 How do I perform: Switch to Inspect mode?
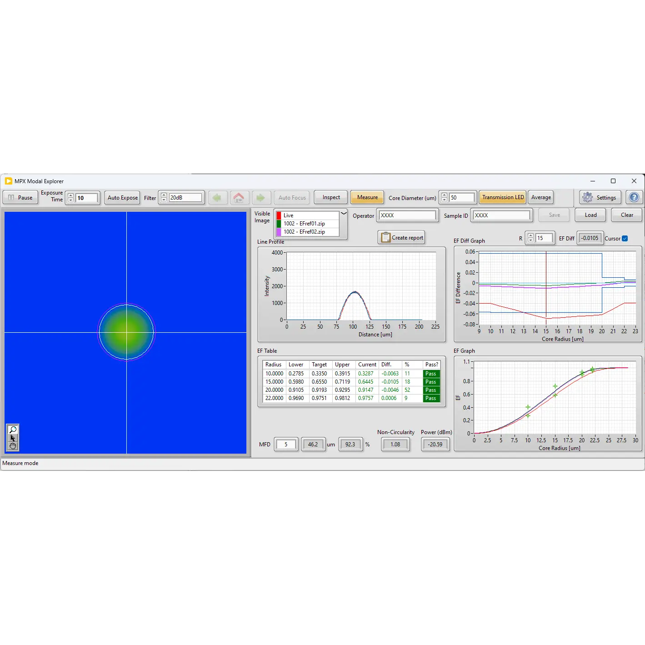pyautogui.click(x=331, y=197)
